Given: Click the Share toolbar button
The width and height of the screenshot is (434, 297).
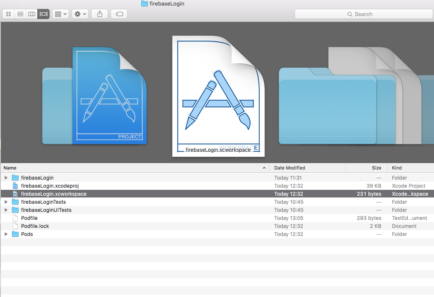Looking at the screenshot, I should point(100,14).
